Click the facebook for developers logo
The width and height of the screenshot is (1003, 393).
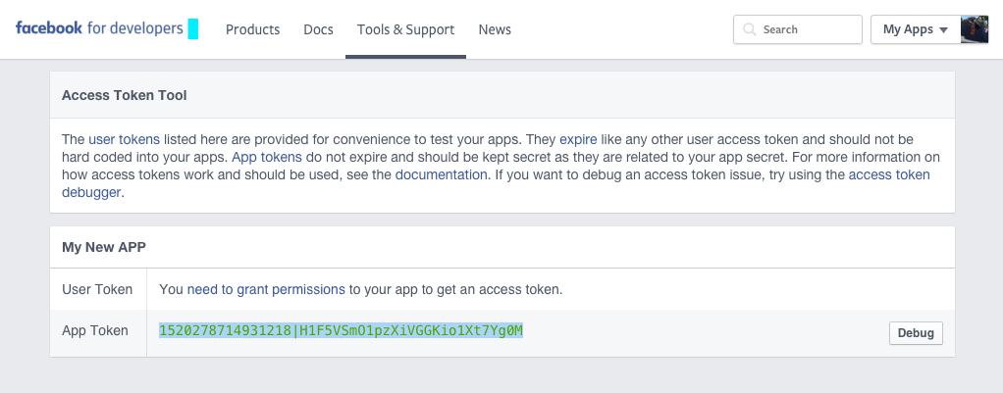(x=99, y=28)
